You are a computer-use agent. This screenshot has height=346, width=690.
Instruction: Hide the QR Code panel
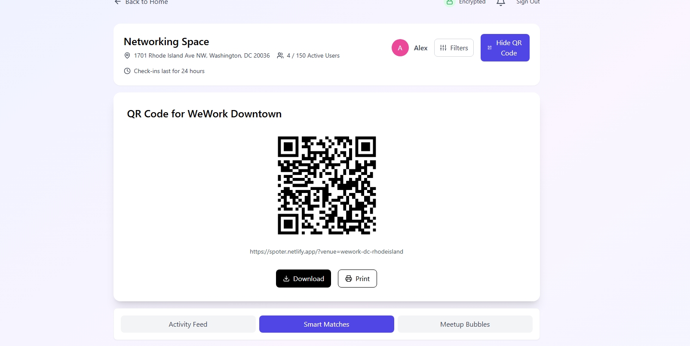click(505, 48)
